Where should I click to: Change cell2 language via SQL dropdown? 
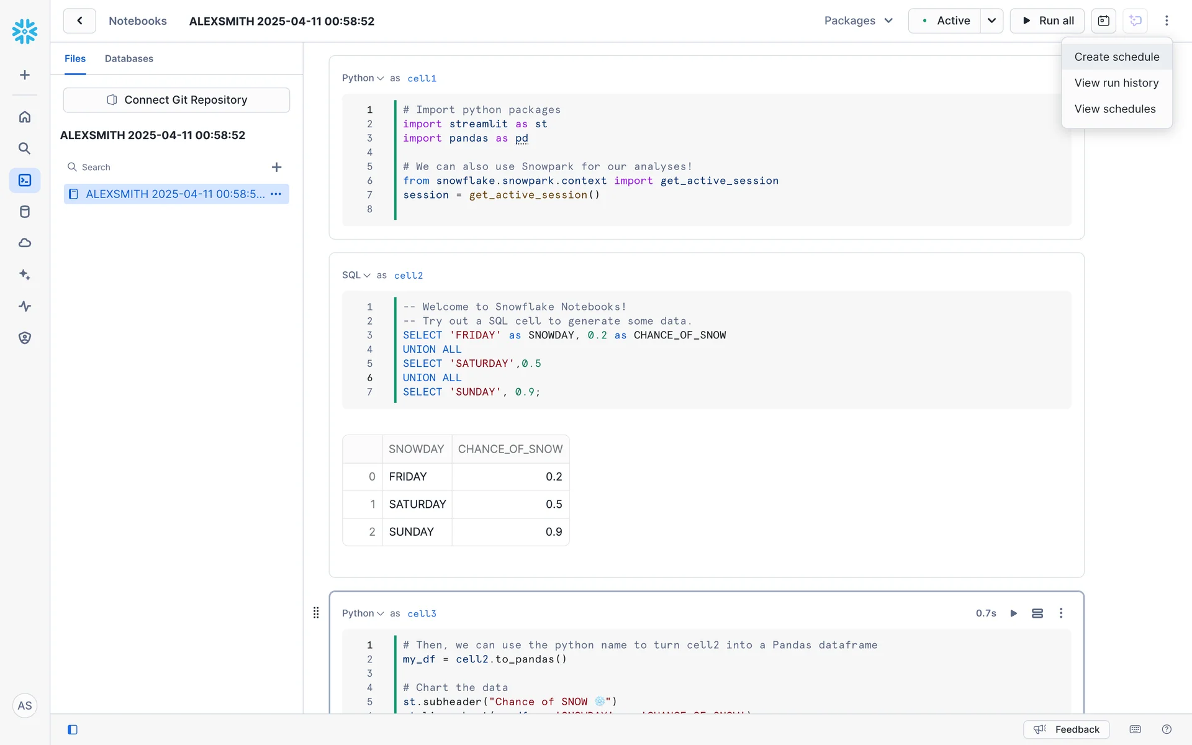356,275
